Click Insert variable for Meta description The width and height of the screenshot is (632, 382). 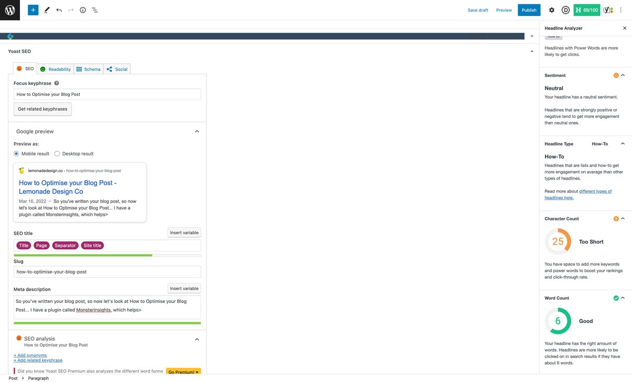pos(184,288)
